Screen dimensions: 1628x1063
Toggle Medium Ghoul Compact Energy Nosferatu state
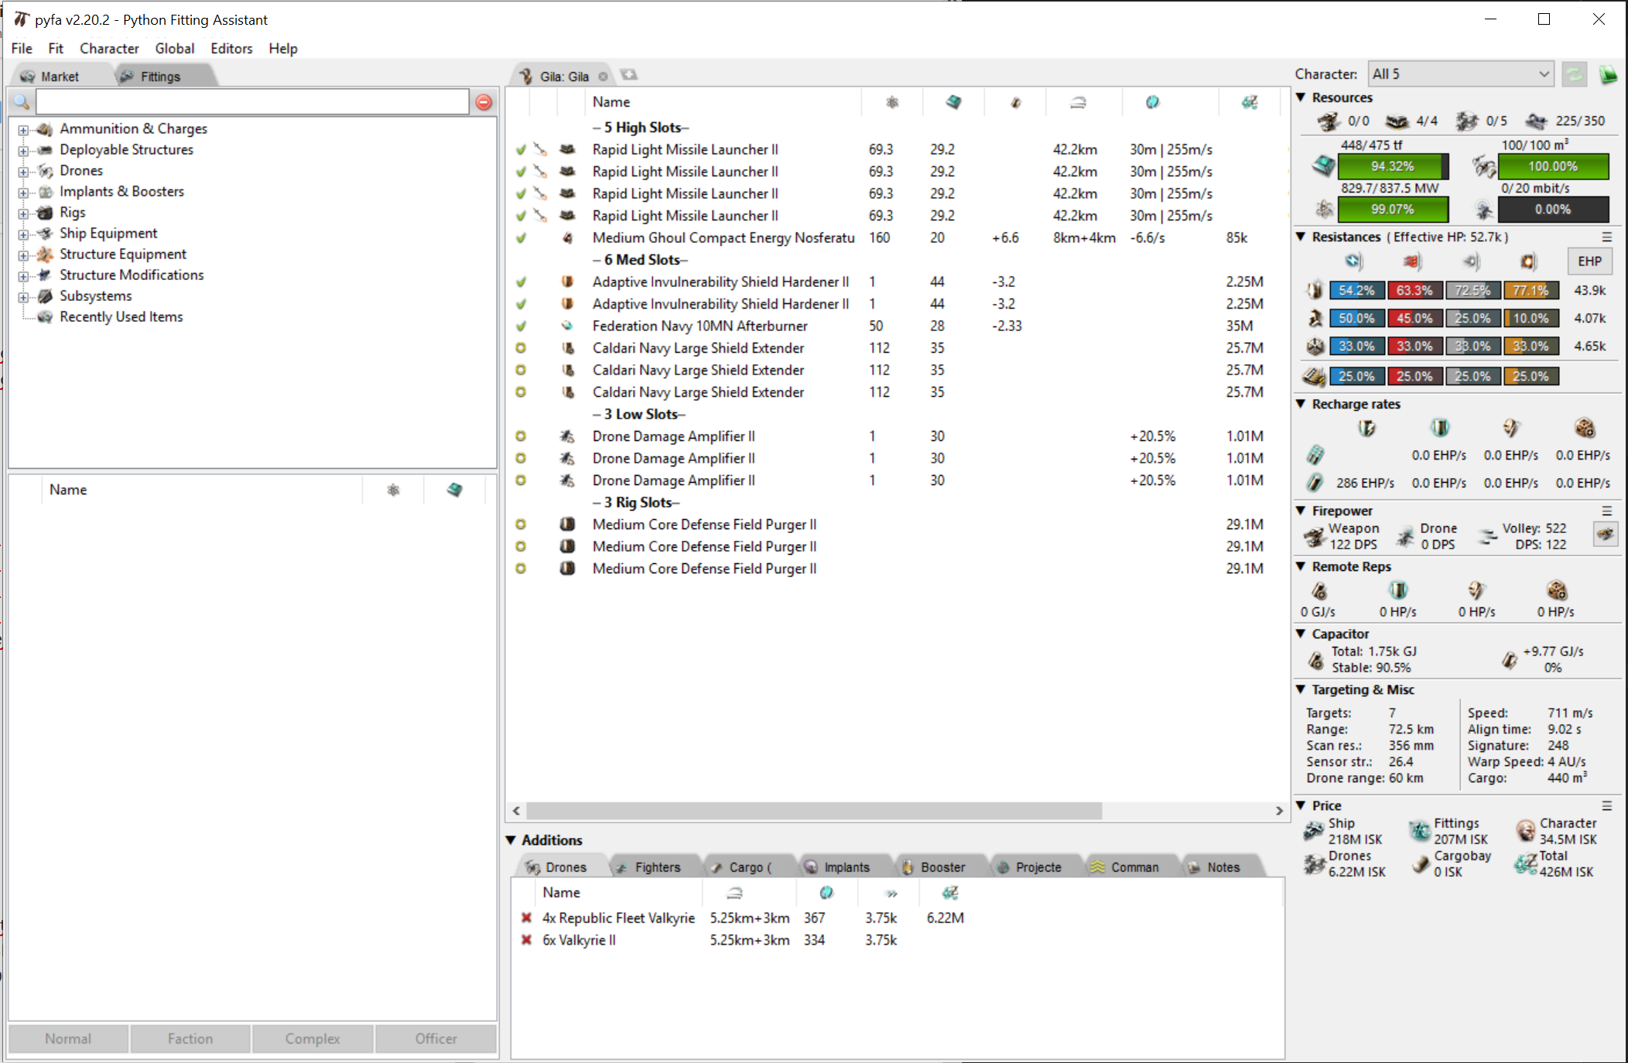(x=521, y=238)
